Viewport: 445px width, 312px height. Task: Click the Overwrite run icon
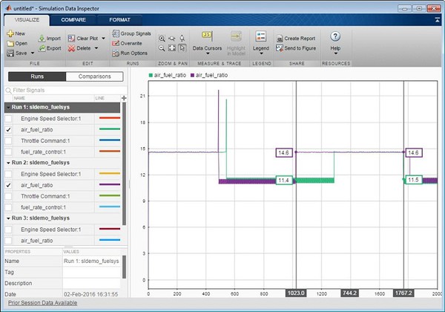coord(116,43)
